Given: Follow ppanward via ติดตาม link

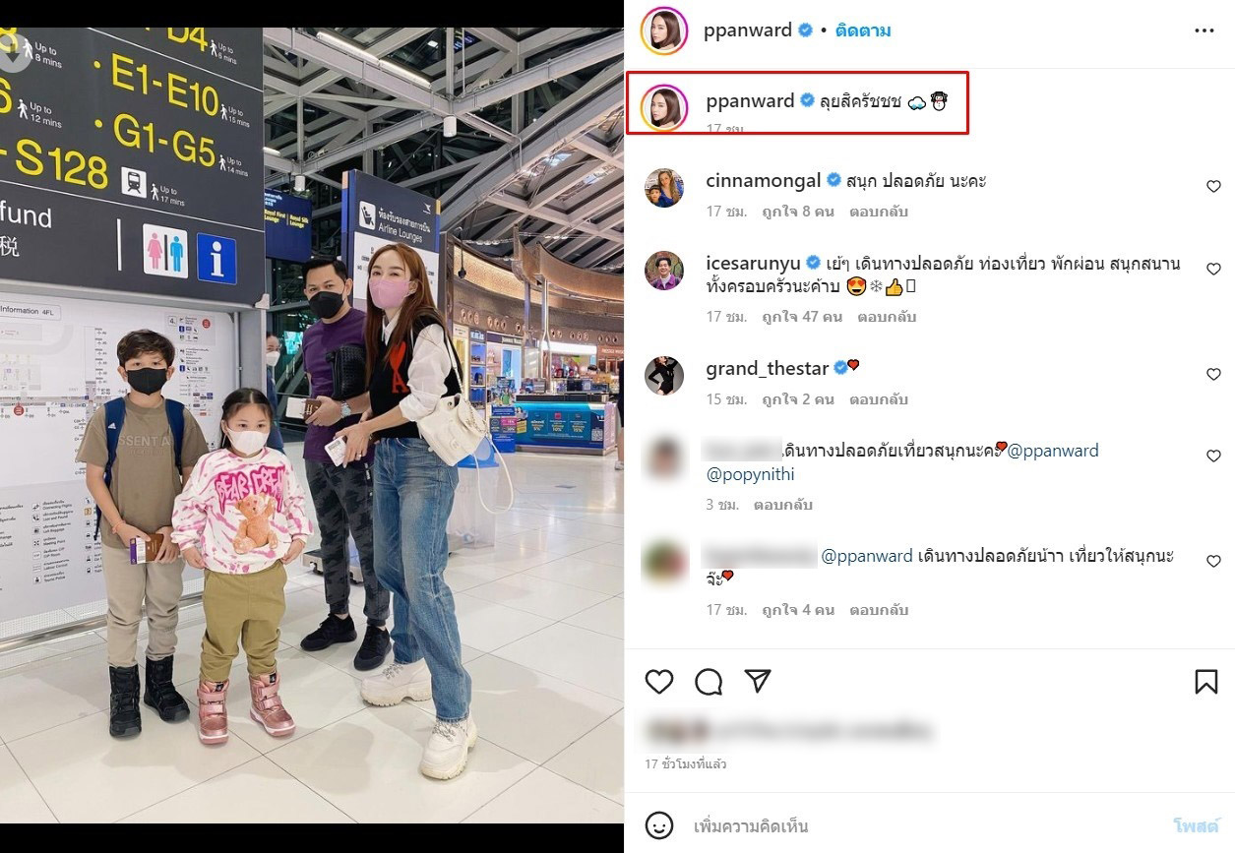Looking at the screenshot, I should click(863, 30).
